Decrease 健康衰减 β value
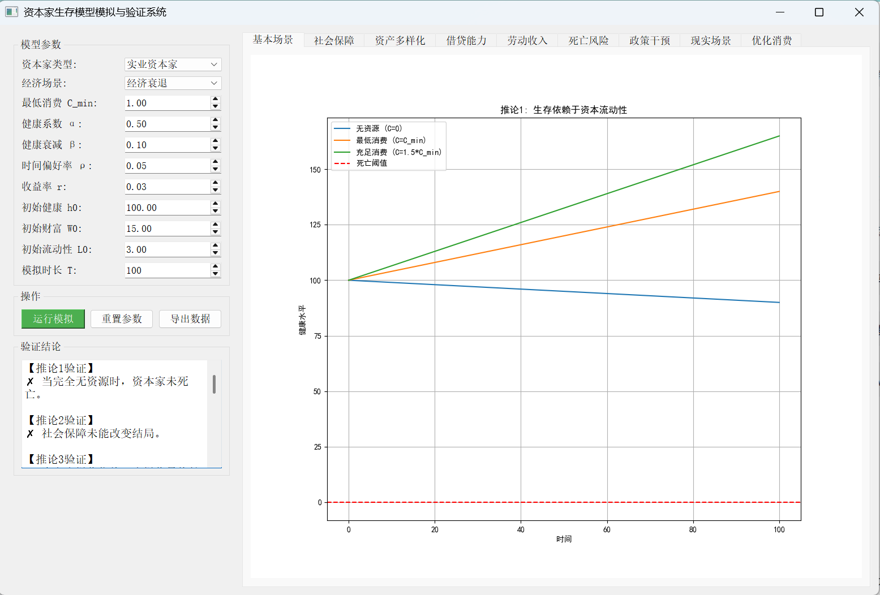 pos(215,148)
